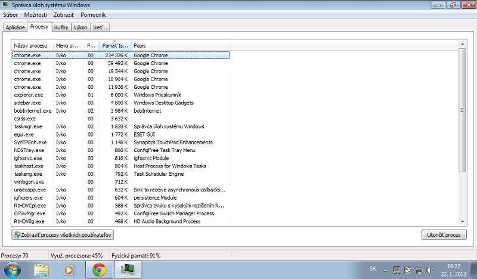Click the Windows Start button

[12, 269]
